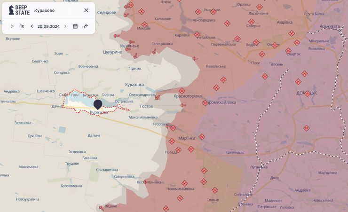Viewport: 348px width, 212px height.
Task: Open the calendar date picker
Action: (75, 26)
